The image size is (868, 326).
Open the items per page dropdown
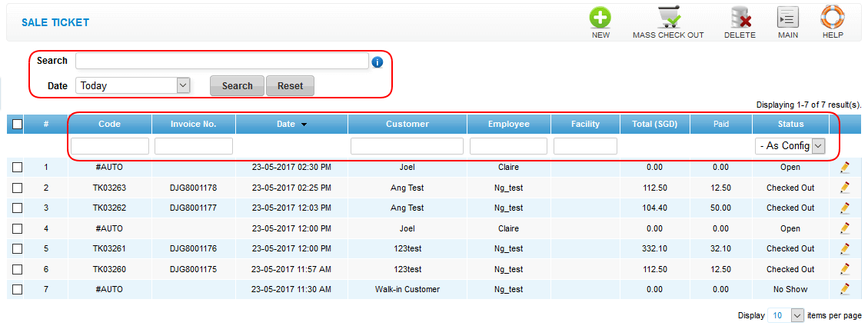click(x=785, y=315)
